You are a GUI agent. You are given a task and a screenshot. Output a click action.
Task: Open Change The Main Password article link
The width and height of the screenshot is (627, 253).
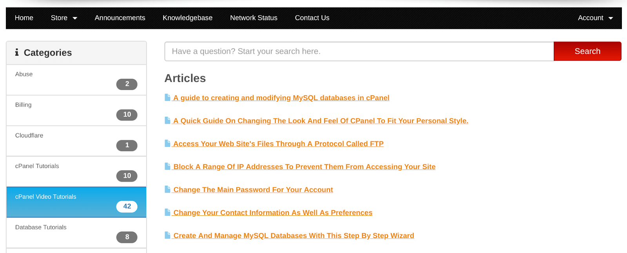(x=253, y=190)
